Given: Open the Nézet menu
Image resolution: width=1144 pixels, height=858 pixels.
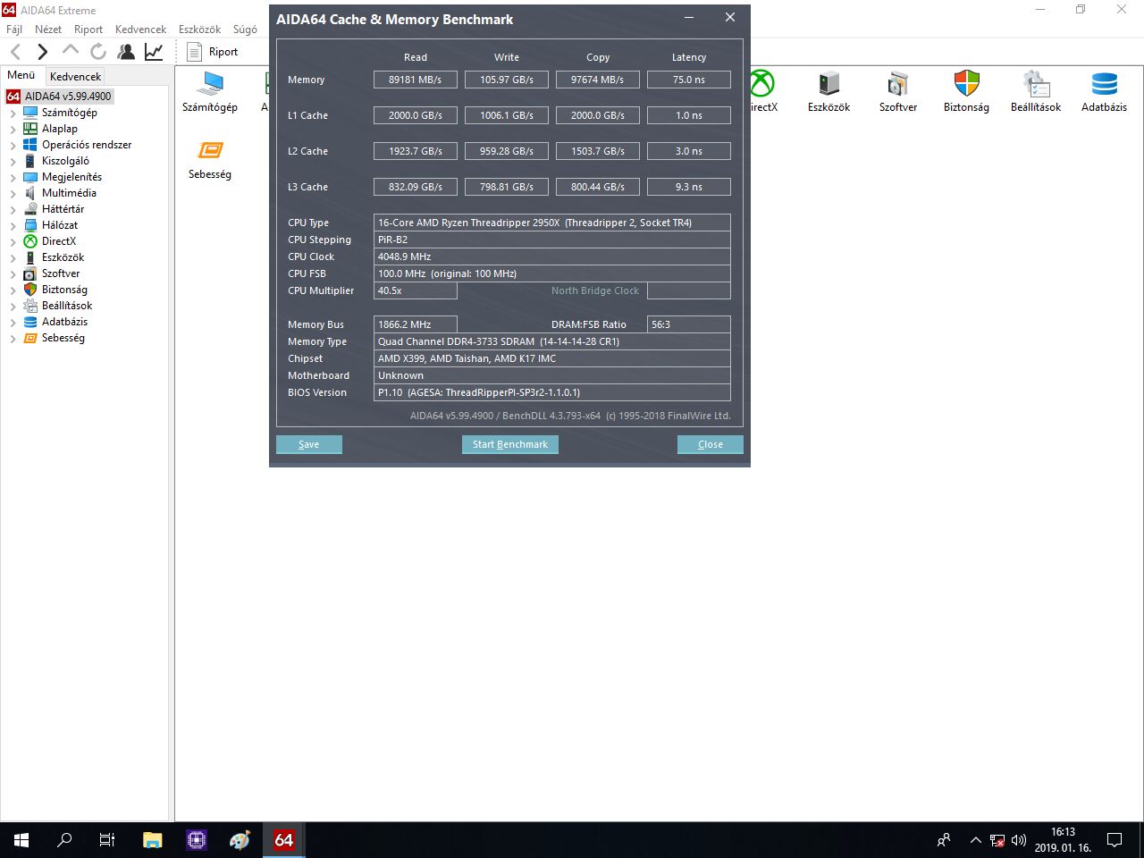Looking at the screenshot, I should click(48, 29).
